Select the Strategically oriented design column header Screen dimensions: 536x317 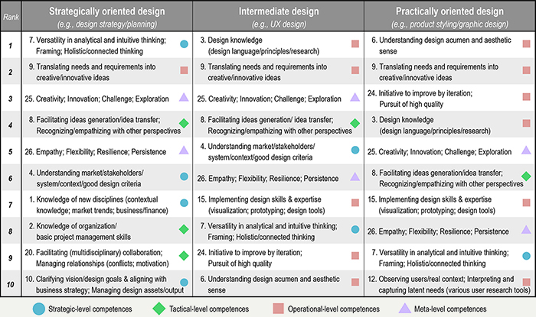pyautogui.click(x=107, y=16)
